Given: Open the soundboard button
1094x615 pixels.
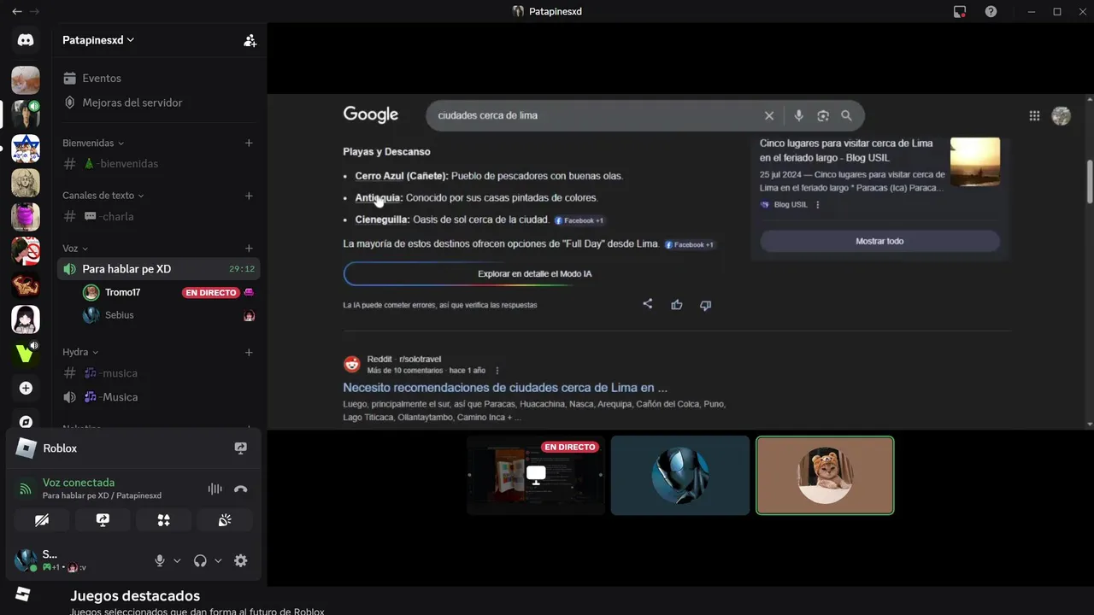Looking at the screenshot, I should coord(225,520).
